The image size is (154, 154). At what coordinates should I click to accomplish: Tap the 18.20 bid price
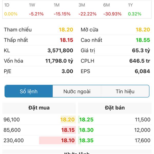tap(68, 120)
